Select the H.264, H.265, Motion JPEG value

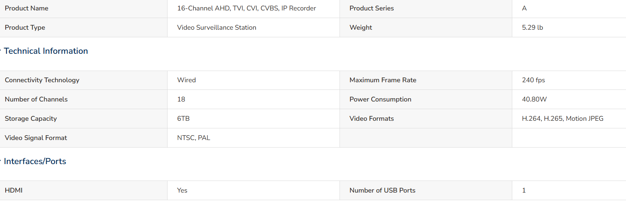tap(563, 118)
